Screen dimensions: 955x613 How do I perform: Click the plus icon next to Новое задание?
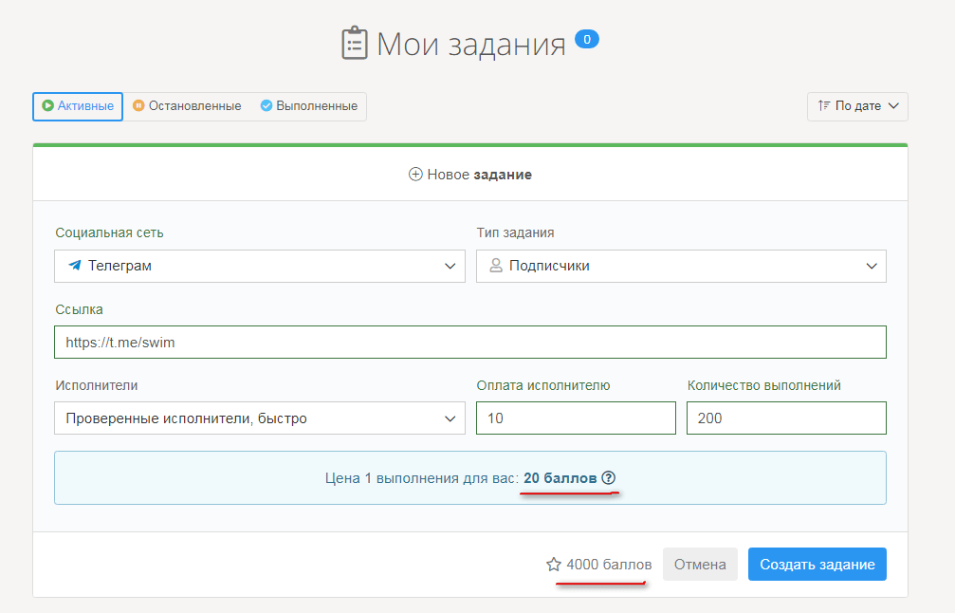[x=415, y=175]
